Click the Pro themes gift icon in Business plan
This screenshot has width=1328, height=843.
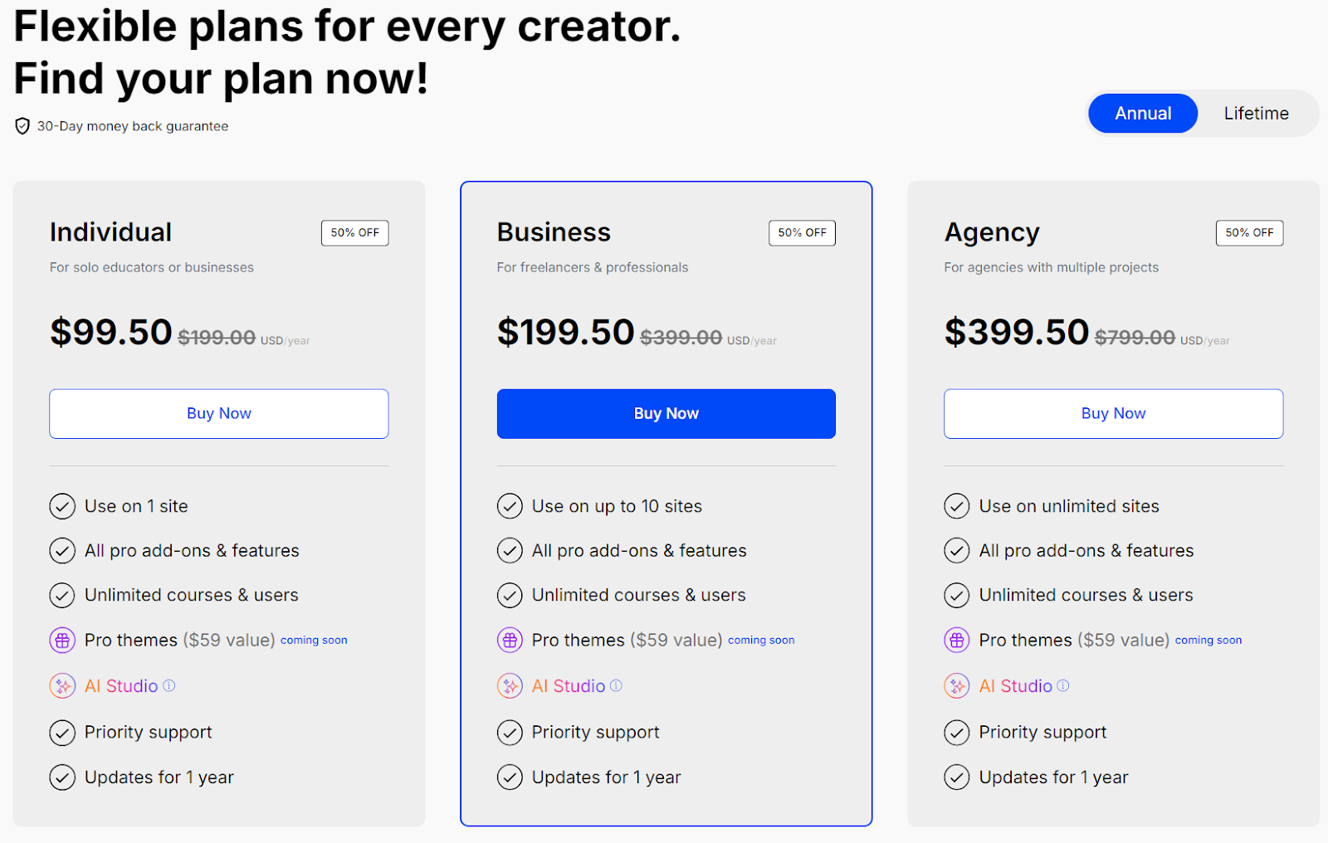pos(509,640)
